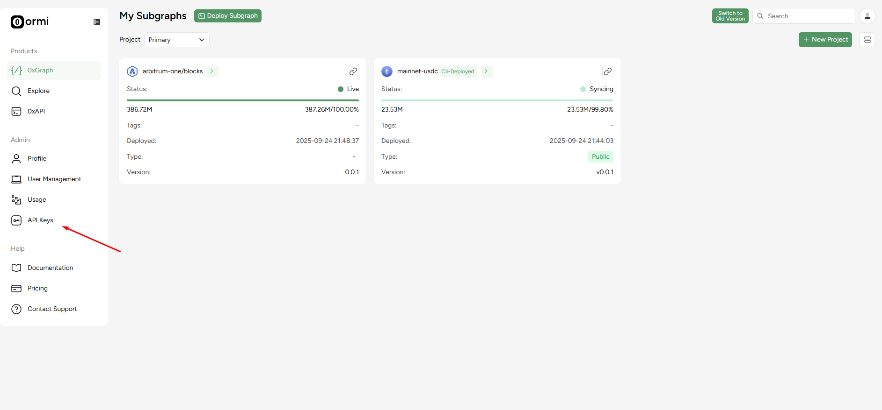Copy link for mainnet-usdc subgraph
The image size is (882, 410).
pos(608,71)
